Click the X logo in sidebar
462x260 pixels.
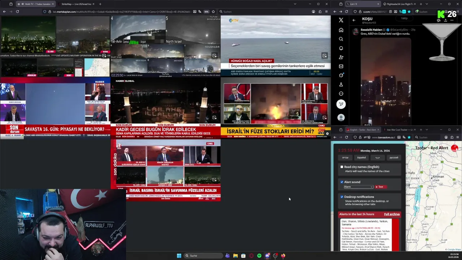click(341, 20)
